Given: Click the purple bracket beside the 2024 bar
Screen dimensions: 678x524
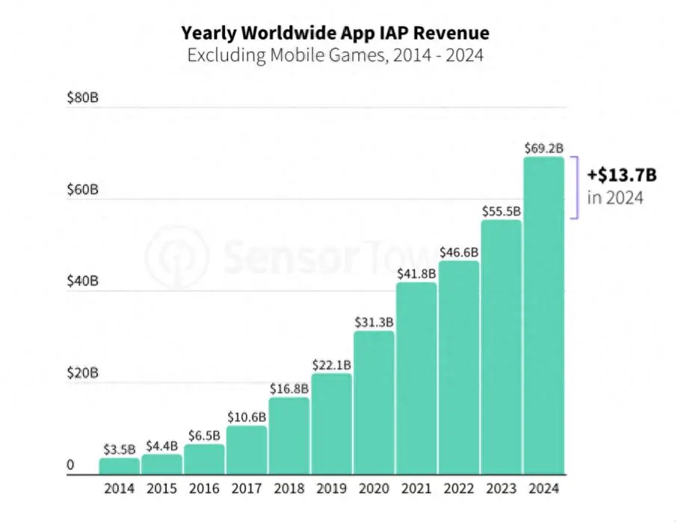Looking at the screenshot, I should 574,188.
